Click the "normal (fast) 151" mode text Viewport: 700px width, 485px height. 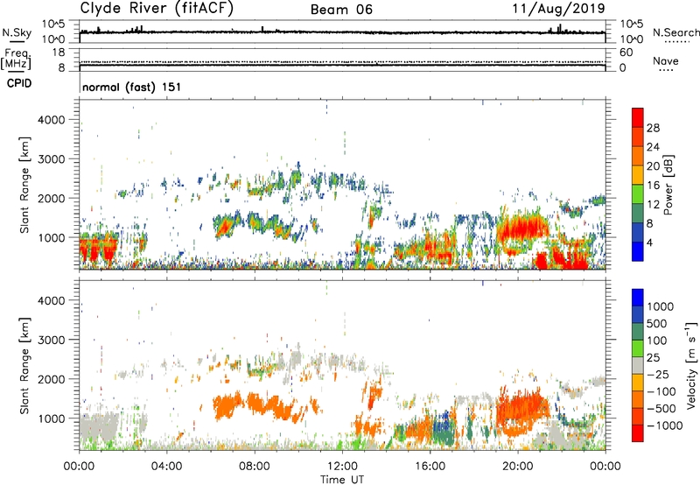pos(132,87)
